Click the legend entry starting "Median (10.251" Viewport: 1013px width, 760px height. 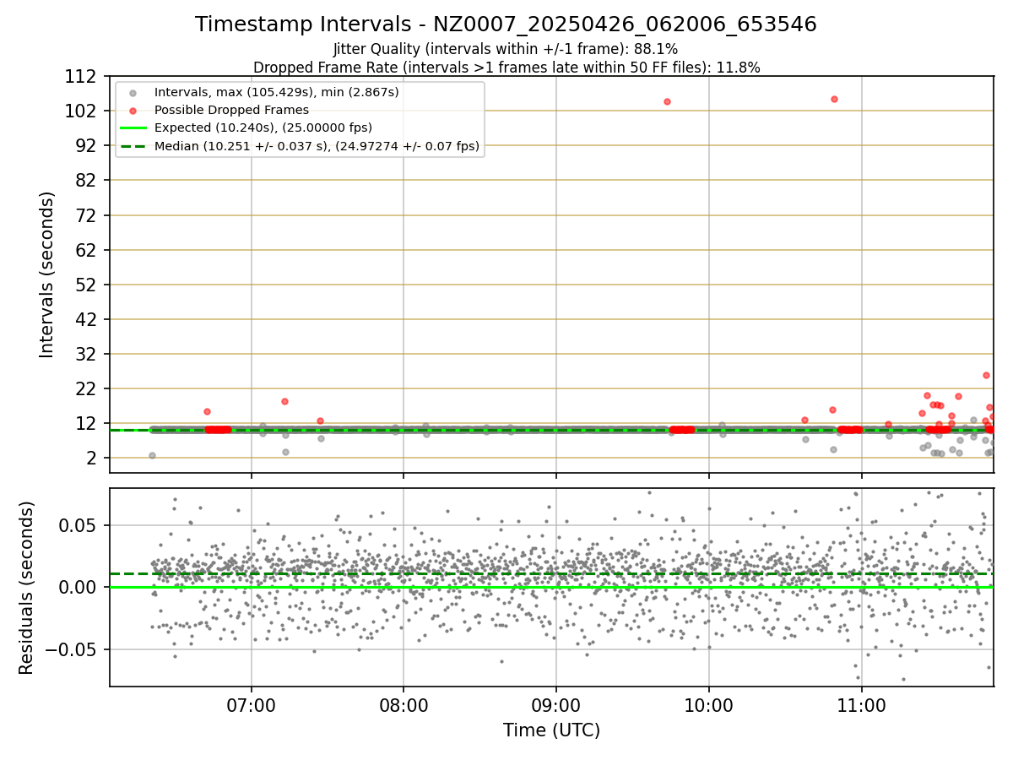pos(317,146)
